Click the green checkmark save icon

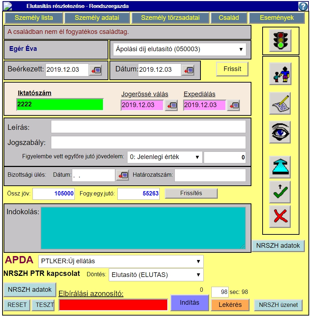click(280, 191)
